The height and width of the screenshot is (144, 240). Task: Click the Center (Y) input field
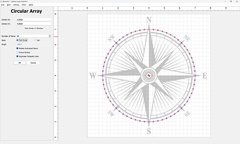pos(34,24)
